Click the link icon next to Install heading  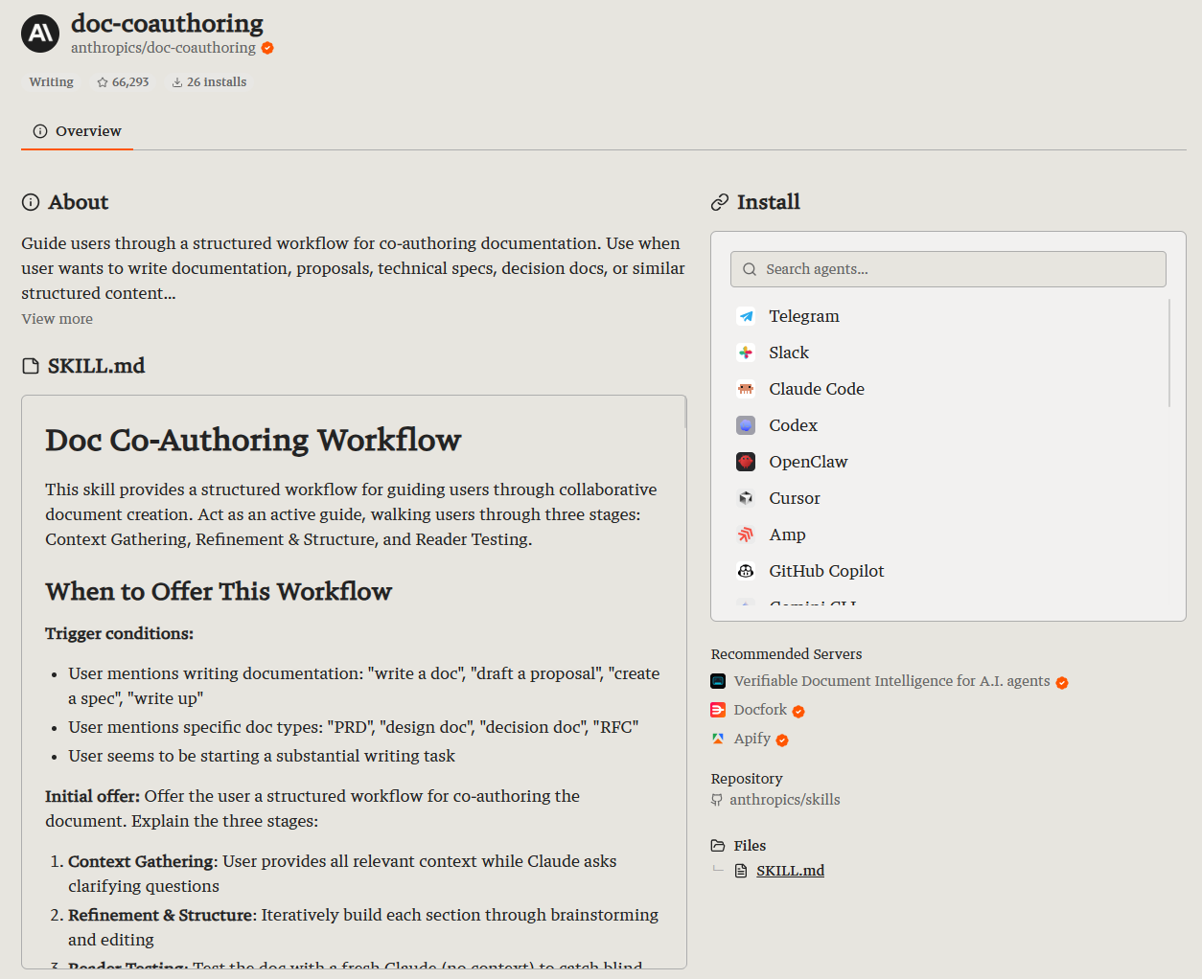tap(720, 202)
